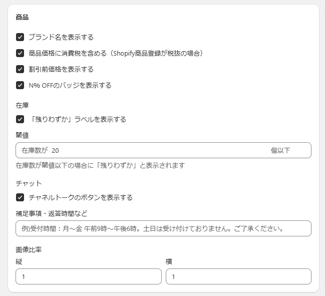Click the 閾値 field label

tap(22, 135)
